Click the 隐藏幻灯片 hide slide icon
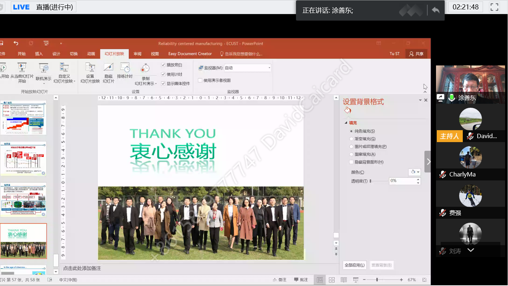This screenshot has height=286, width=508. point(108,68)
